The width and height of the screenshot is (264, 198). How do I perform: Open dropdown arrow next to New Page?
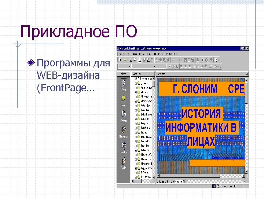click(122, 60)
